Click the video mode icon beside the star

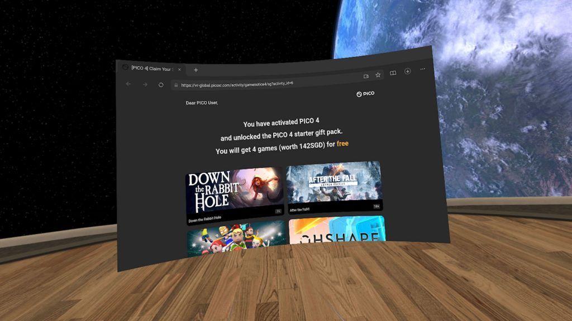pyautogui.click(x=366, y=76)
